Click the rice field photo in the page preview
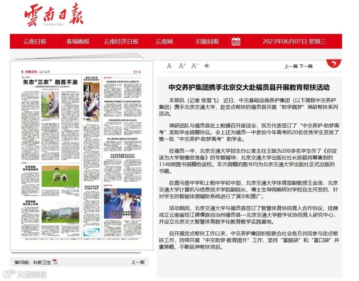This screenshot has width=359, height=281. click(60, 176)
